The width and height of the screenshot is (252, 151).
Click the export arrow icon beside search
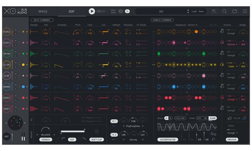click(214, 11)
